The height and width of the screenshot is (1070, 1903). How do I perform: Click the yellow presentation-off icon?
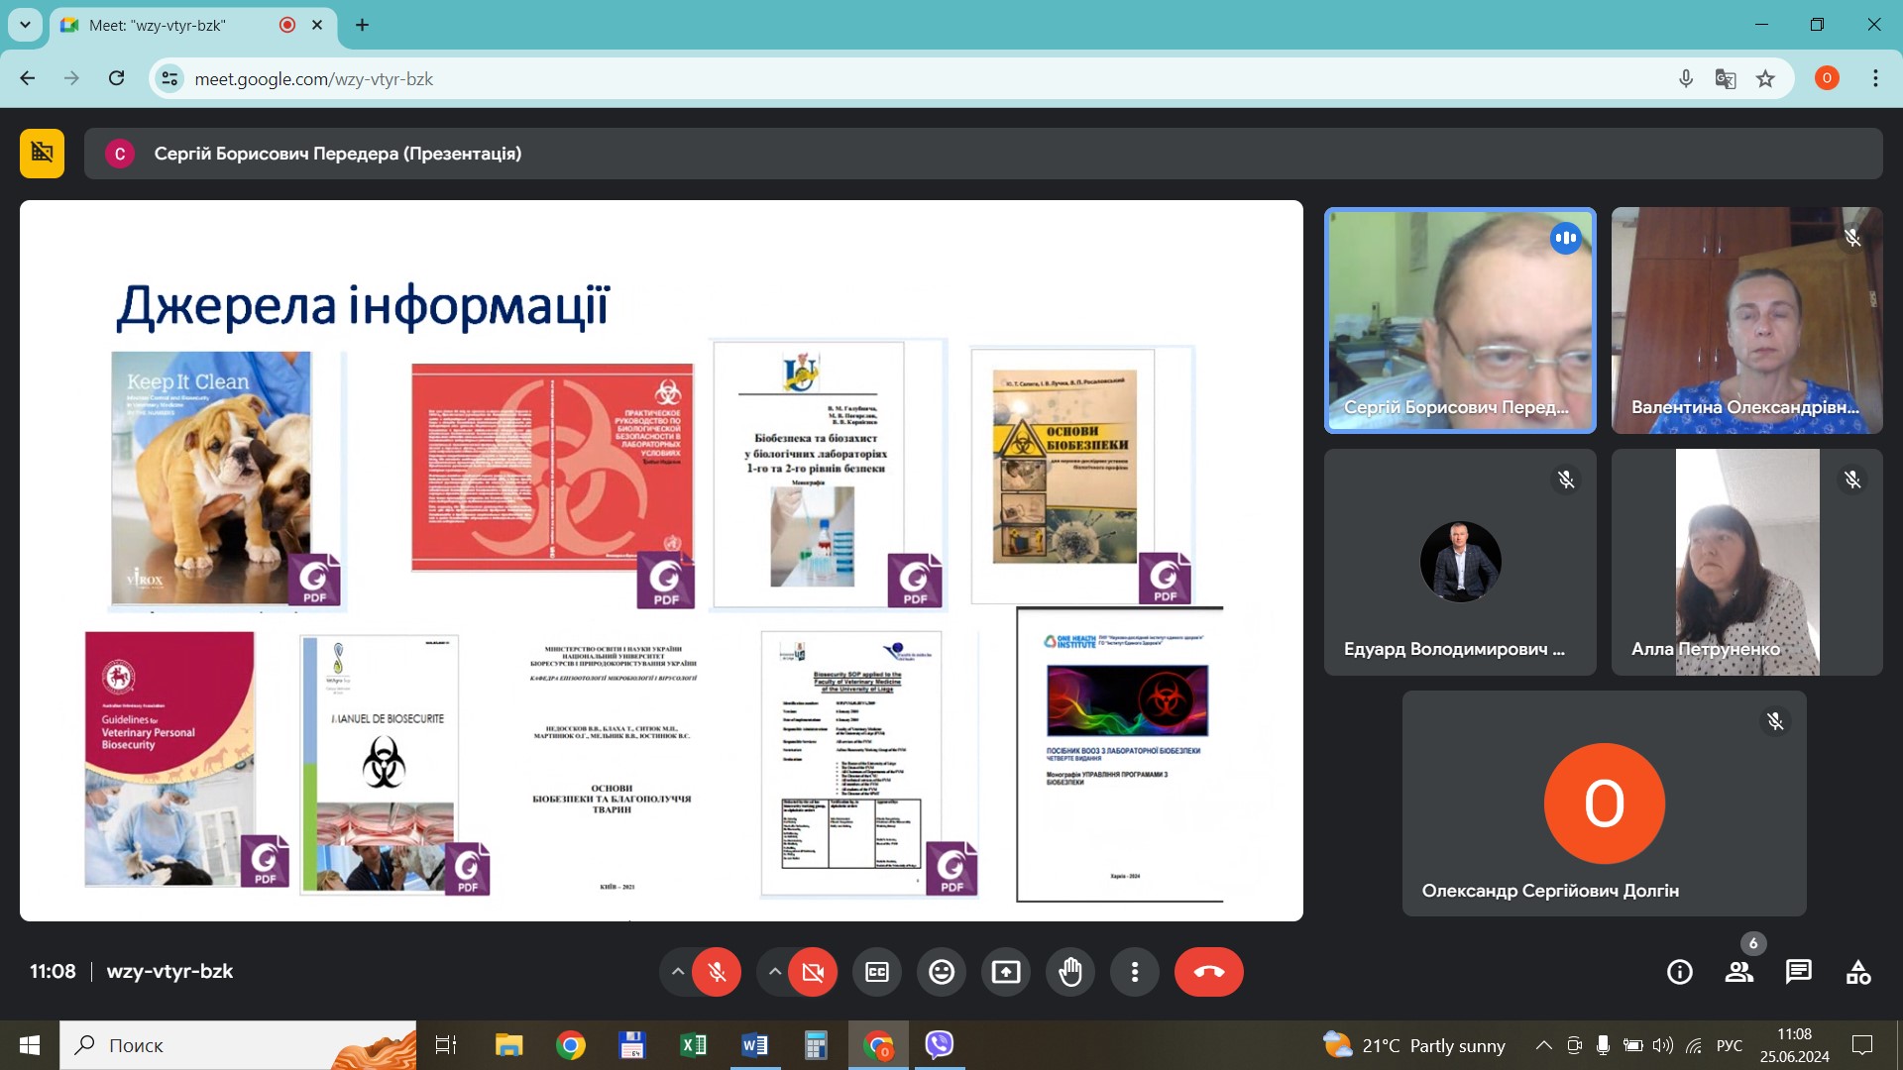point(42,153)
